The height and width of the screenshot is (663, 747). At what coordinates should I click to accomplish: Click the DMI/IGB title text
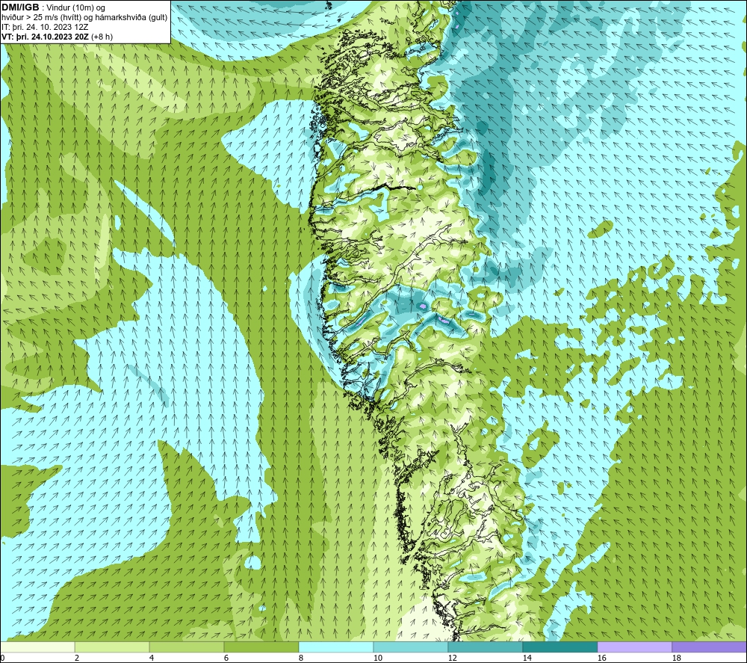point(20,8)
